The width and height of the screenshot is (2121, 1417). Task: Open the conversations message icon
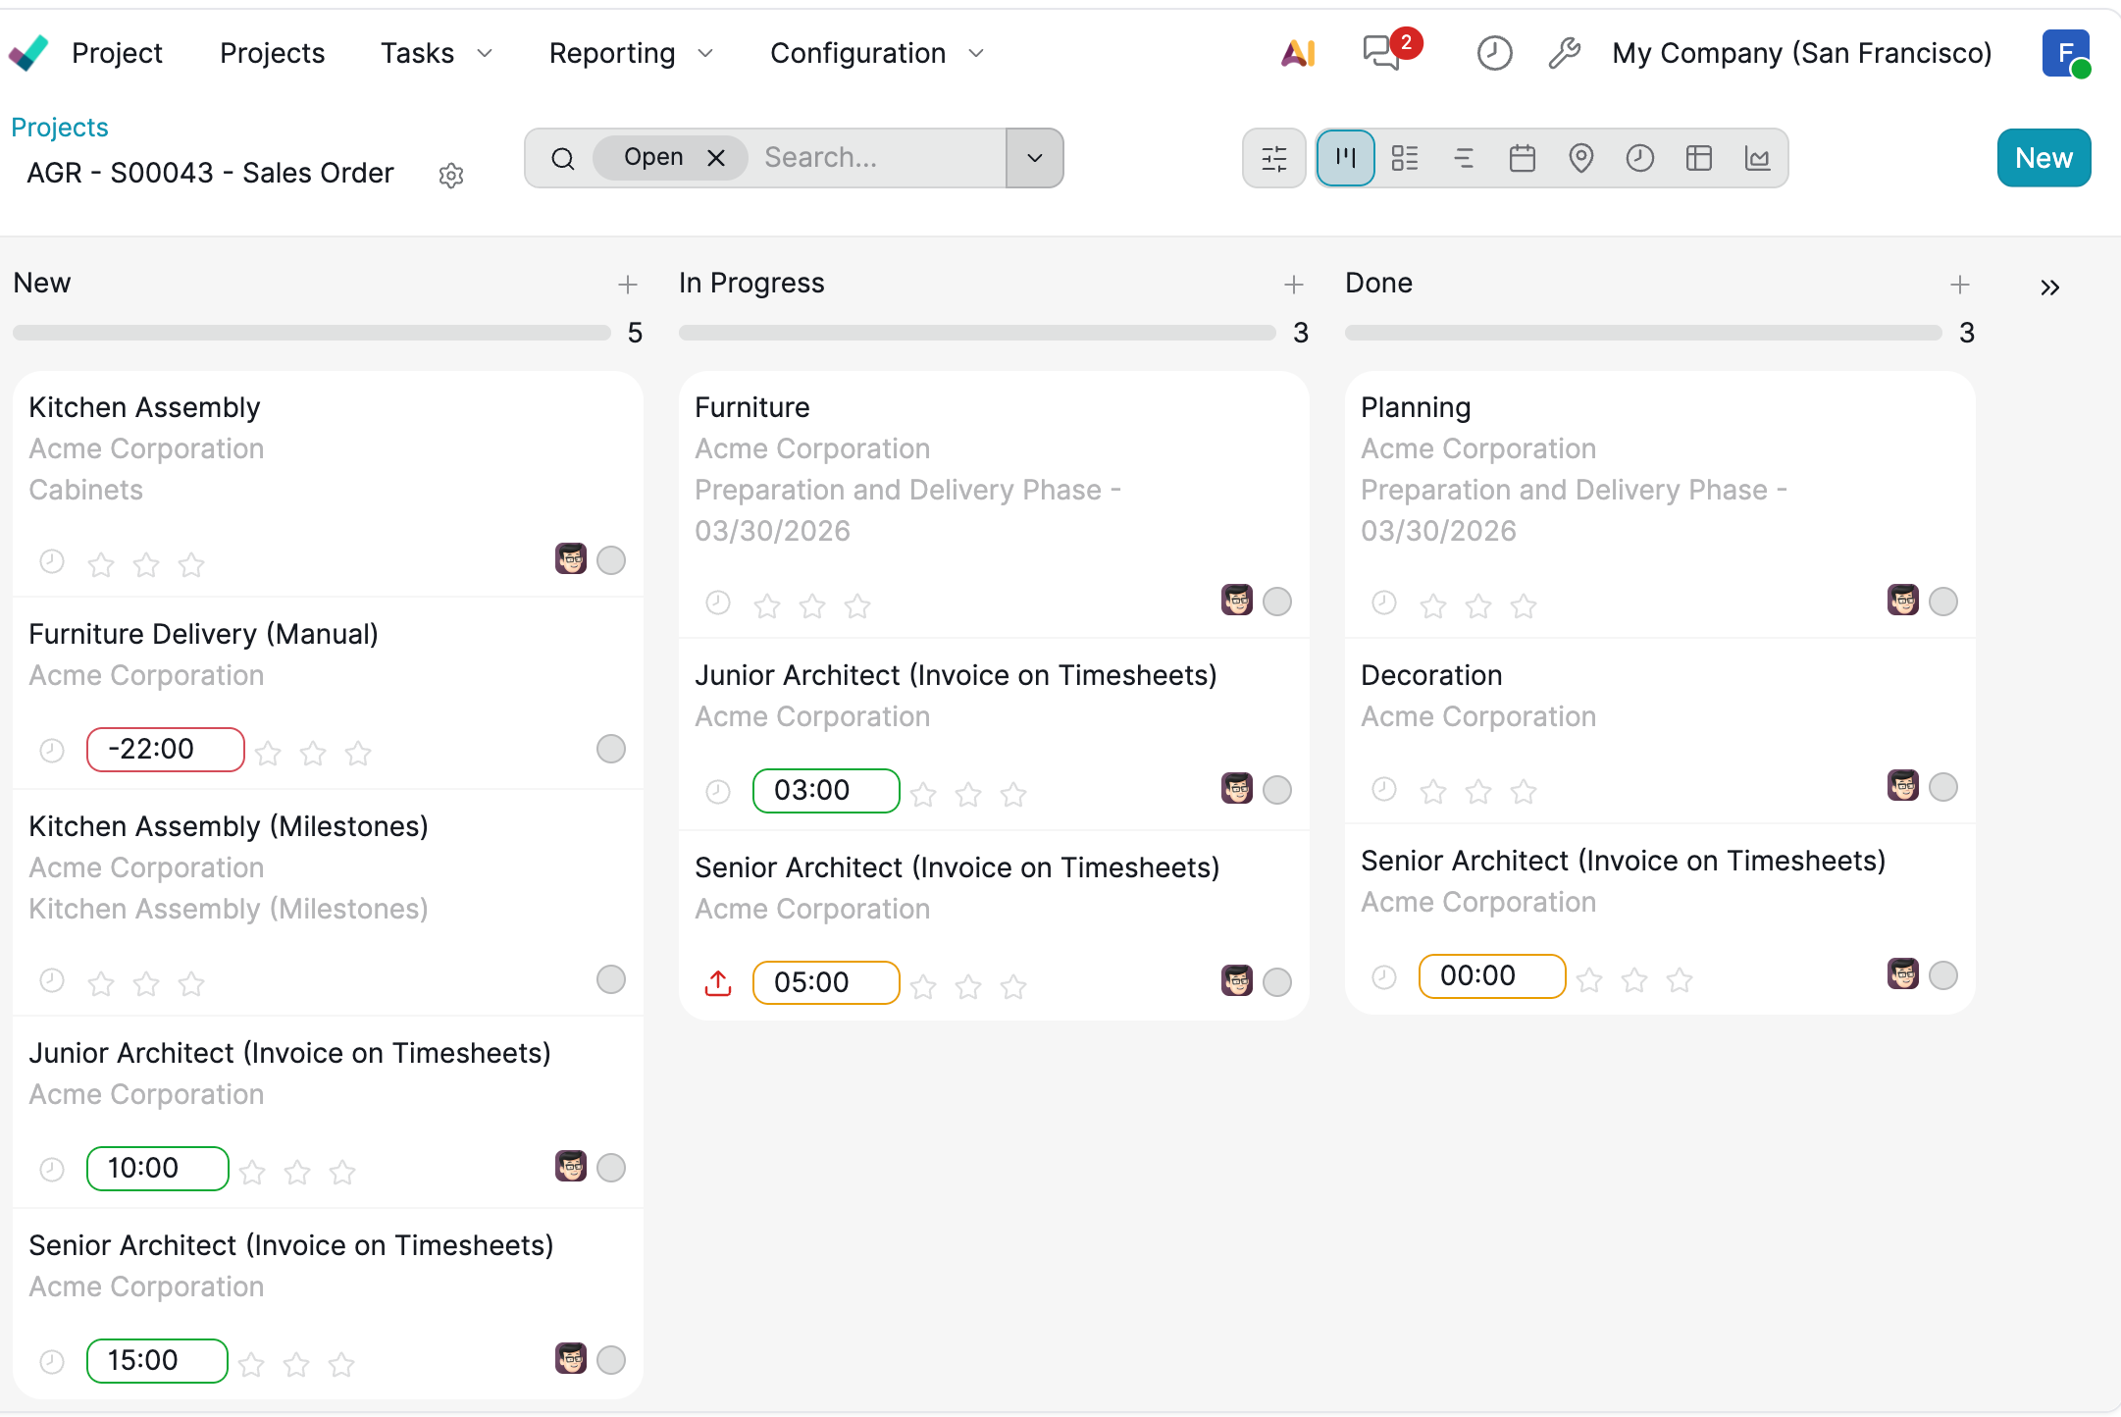(1382, 53)
